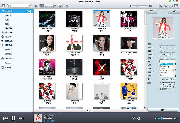
Task: Open the genre combo box arrow
Action: tap(175, 61)
